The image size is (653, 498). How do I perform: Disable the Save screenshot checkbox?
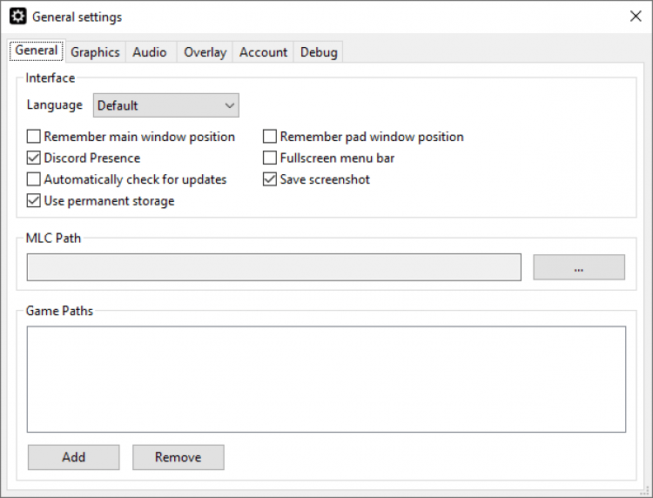tap(270, 179)
